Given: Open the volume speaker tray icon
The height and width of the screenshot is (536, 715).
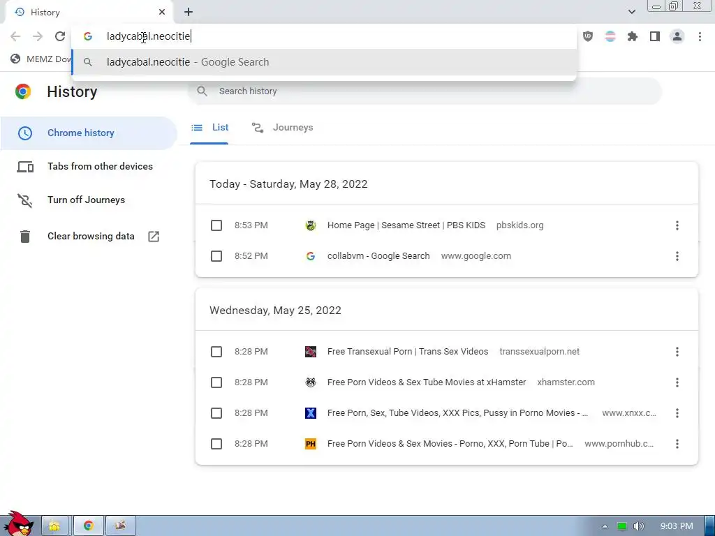Looking at the screenshot, I should (638, 526).
